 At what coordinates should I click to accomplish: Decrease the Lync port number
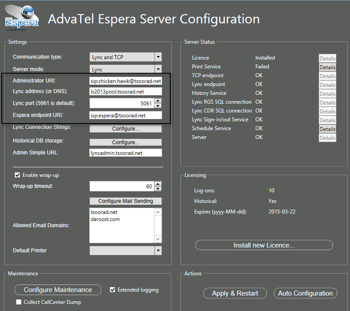pos(158,105)
